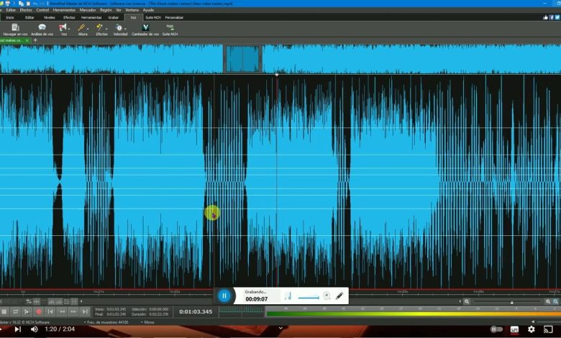Screen dimensions: 561x338
Task: Toggle subtitles on the video player
Action: click(x=514, y=329)
